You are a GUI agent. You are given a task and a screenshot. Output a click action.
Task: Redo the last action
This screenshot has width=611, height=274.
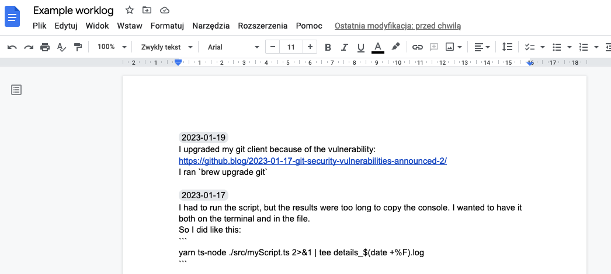tap(29, 47)
